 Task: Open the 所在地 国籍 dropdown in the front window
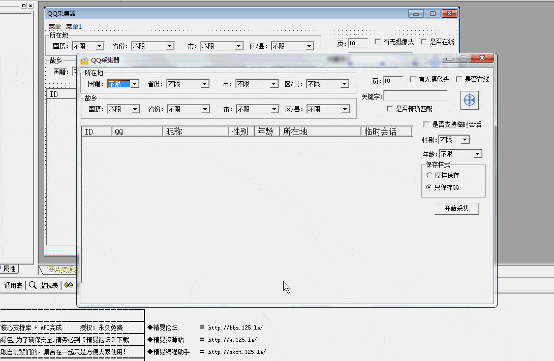135,84
